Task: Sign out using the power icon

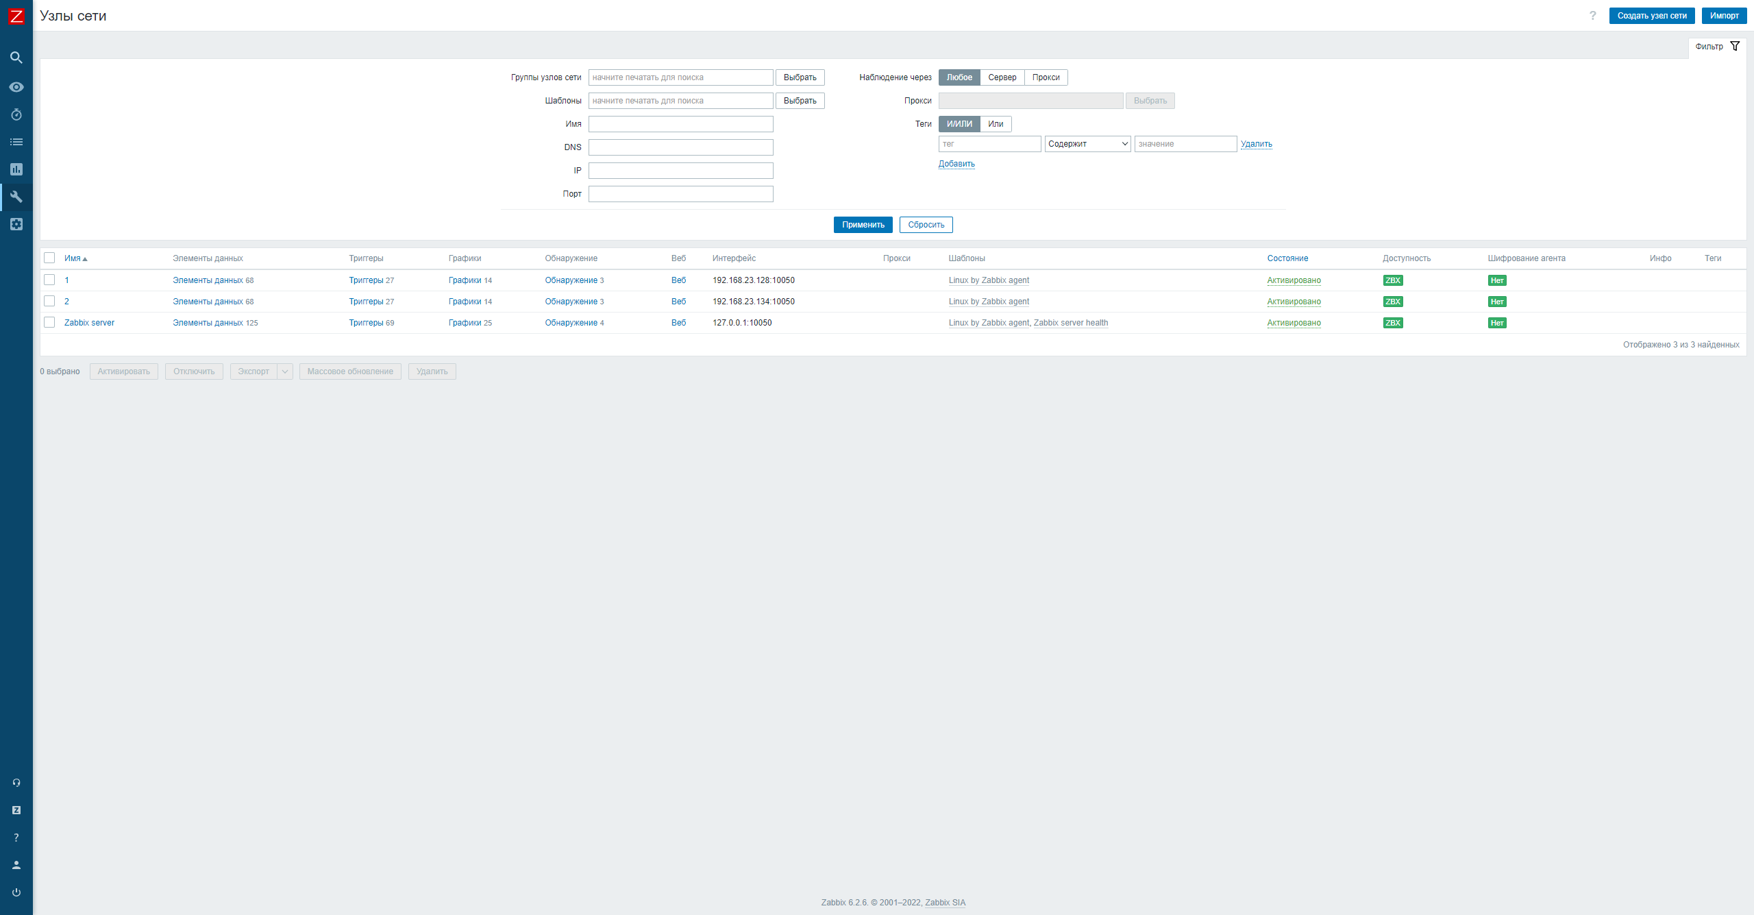Action: (x=16, y=892)
